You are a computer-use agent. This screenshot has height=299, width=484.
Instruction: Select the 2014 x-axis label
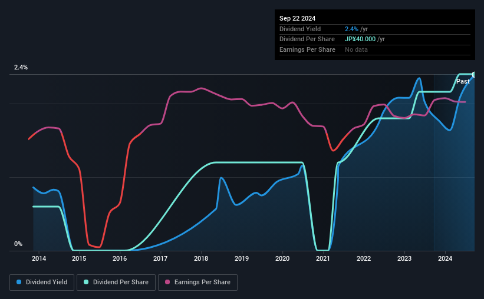(39, 258)
